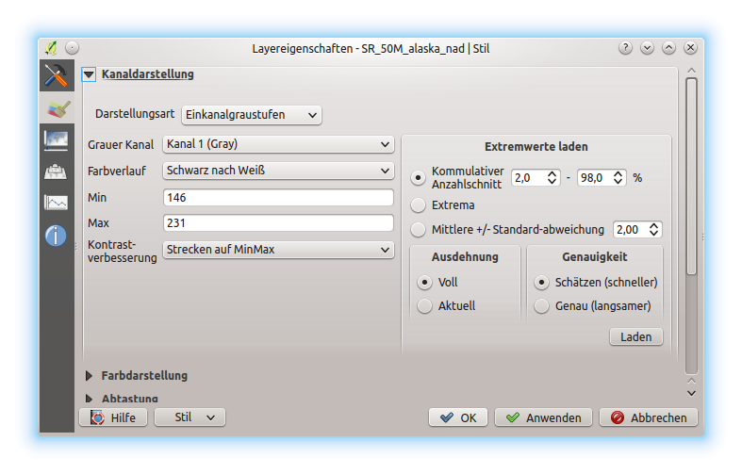This screenshot has width=742, height=474.
Task: Open the General settings wrench icon
Action: point(57,75)
